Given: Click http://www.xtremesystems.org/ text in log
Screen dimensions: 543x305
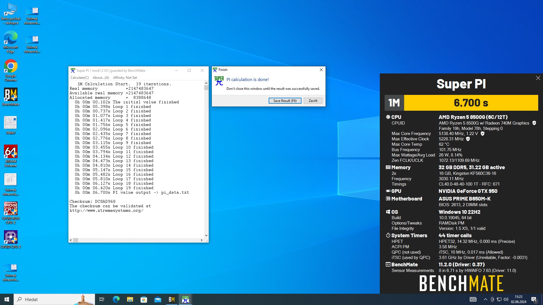Looking at the screenshot, I should pos(107,211).
